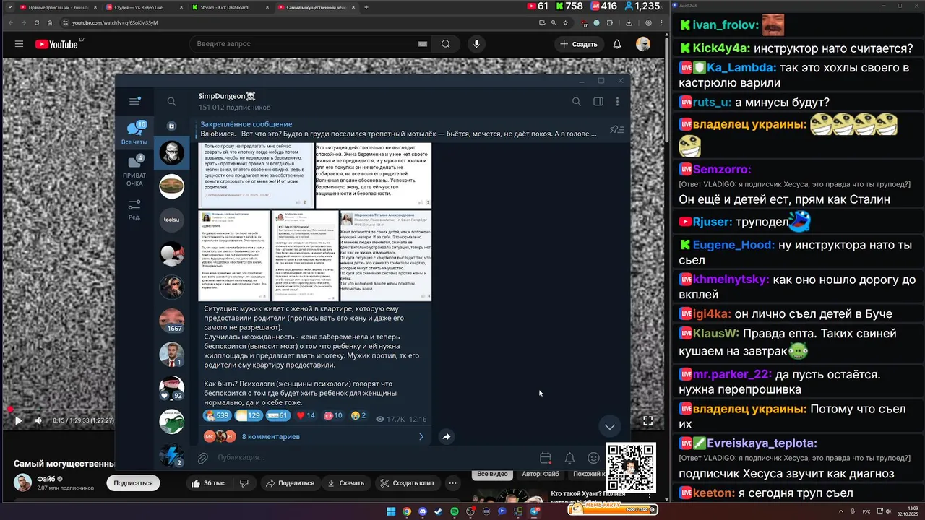Viewport: 925px width, 520px height.
Task: Toggle silent broadcast bell in Telegram
Action: point(569,458)
